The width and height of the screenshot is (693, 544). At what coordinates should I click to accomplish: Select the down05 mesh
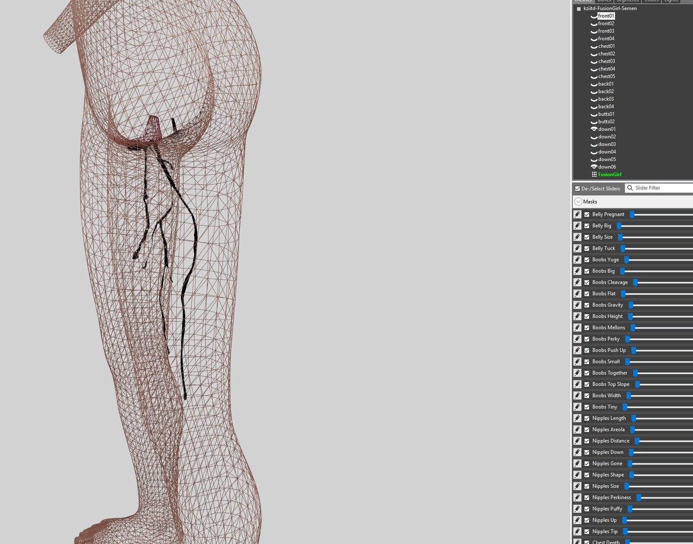pyautogui.click(x=607, y=160)
